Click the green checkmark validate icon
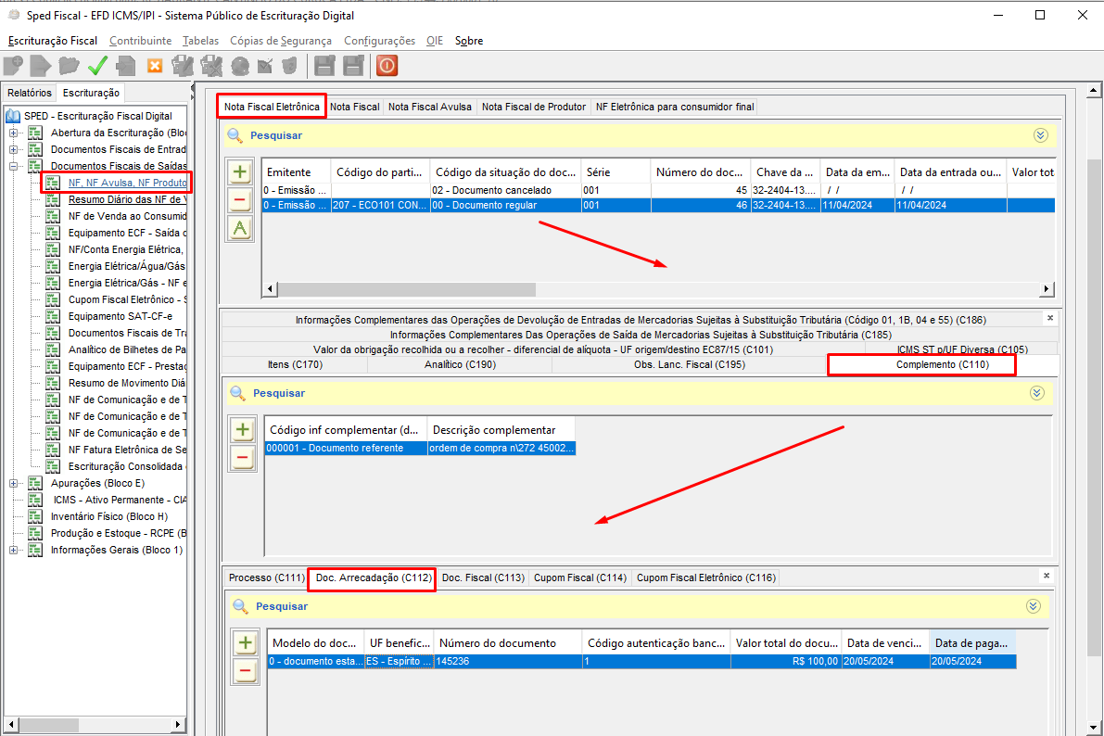Screen dimensions: 1104x736 tap(97, 66)
